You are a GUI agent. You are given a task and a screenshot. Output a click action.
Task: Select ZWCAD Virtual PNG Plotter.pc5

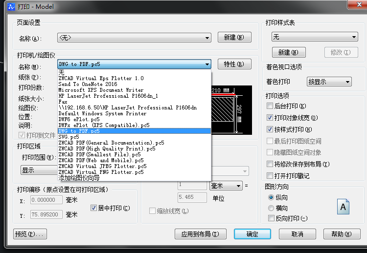(x=135, y=172)
